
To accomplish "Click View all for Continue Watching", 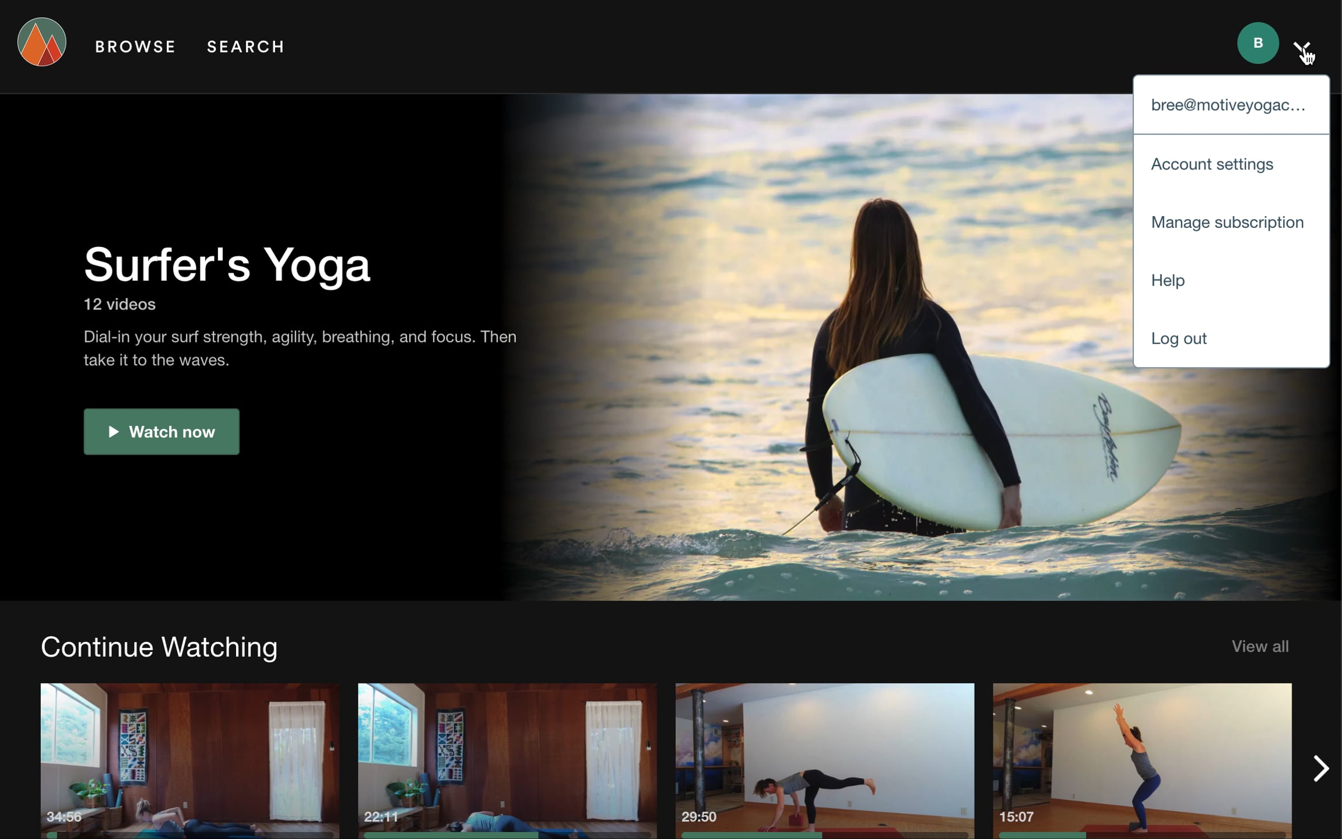I will pyautogui.click(x=1260, y=646).
